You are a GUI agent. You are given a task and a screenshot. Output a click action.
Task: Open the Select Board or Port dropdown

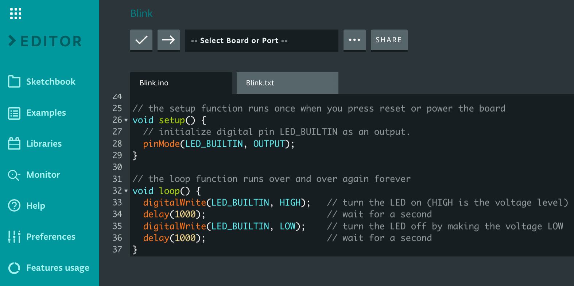[261, 40]
